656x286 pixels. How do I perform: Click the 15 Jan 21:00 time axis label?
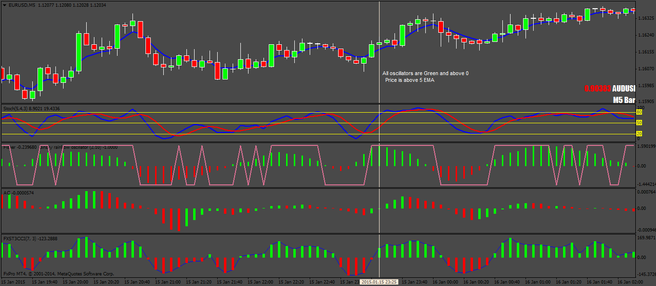pos(169,282)
